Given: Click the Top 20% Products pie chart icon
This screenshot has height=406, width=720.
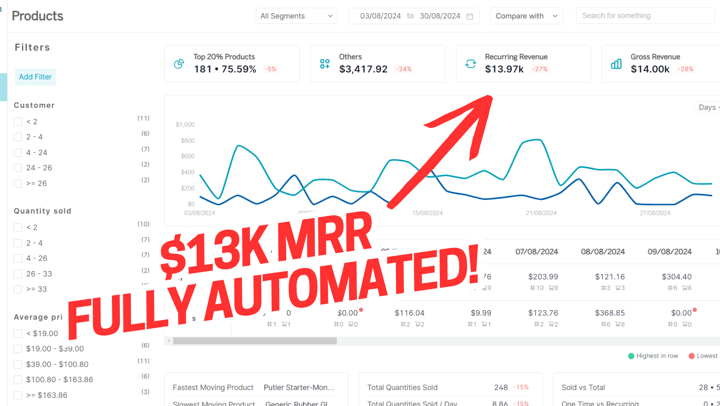Looking at the screenshot, I should (x=179, y=64).
